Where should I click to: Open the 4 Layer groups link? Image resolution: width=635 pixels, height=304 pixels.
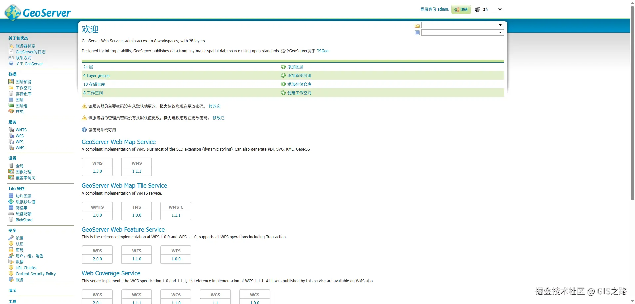(x=96, y=76)
